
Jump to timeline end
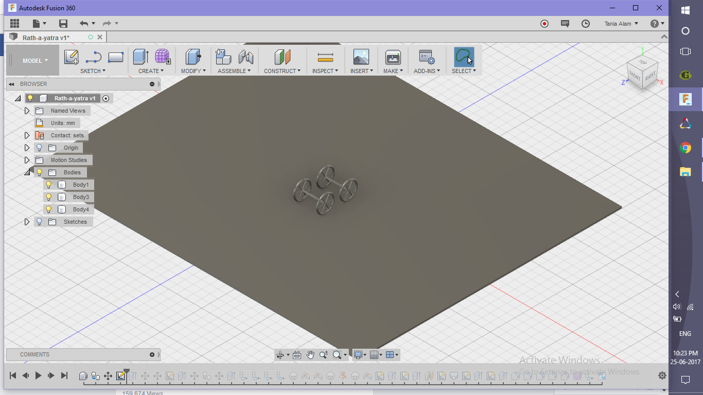(64, 376)
